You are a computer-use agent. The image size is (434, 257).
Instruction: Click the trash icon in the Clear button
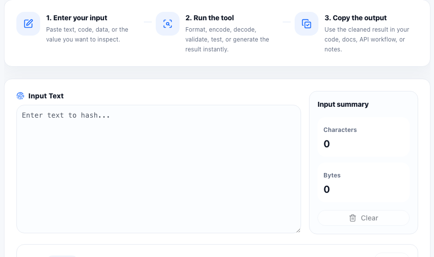click(353, 218)
